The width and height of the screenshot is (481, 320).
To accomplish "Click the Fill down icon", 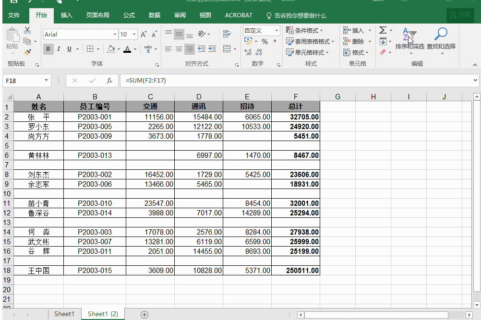I will pos(383,41).
